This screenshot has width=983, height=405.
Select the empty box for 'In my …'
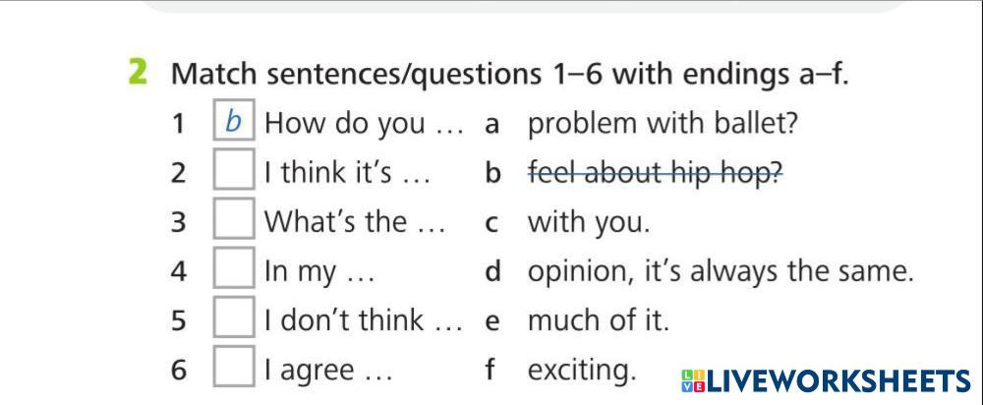[x=234, y=271]
